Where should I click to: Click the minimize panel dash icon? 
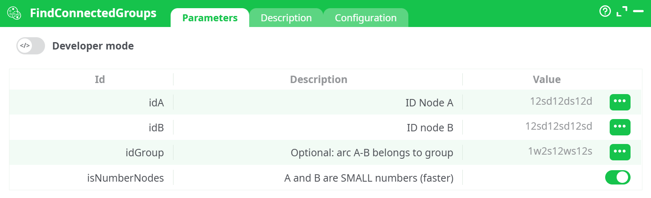pos(638,11)
